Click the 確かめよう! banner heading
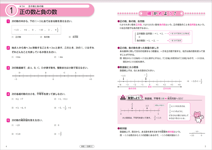212x150 pixels. 161,13
